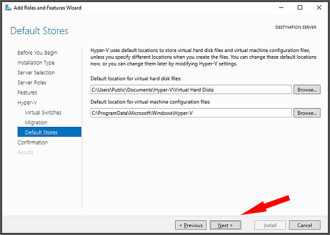The height and width of the screenshot is (235, 330).
Task: Click 'Default location for virtual hard disk files:' label
Action: tap(136, 79)
